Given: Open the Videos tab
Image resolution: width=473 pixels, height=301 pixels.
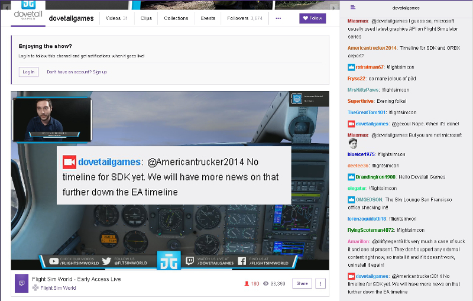Looking at the screenshot, I should [x=116, y=18].
